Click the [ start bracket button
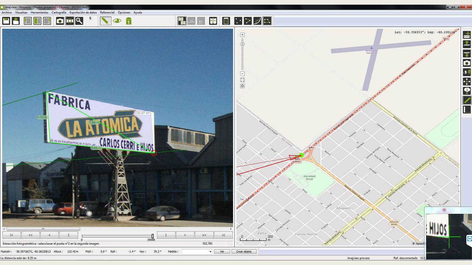 (68, 235)
